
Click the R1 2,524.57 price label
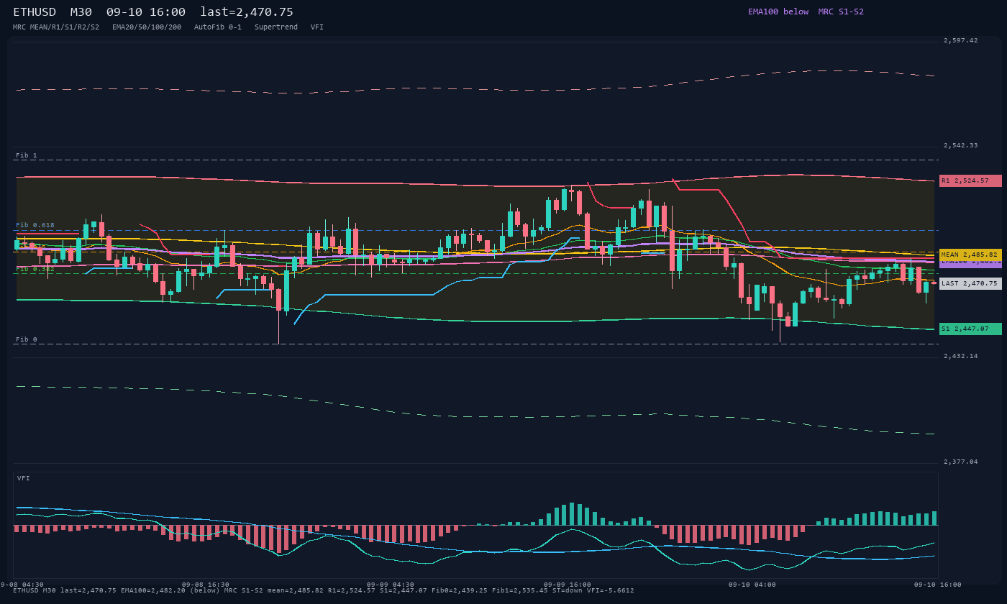pos(970,180)
